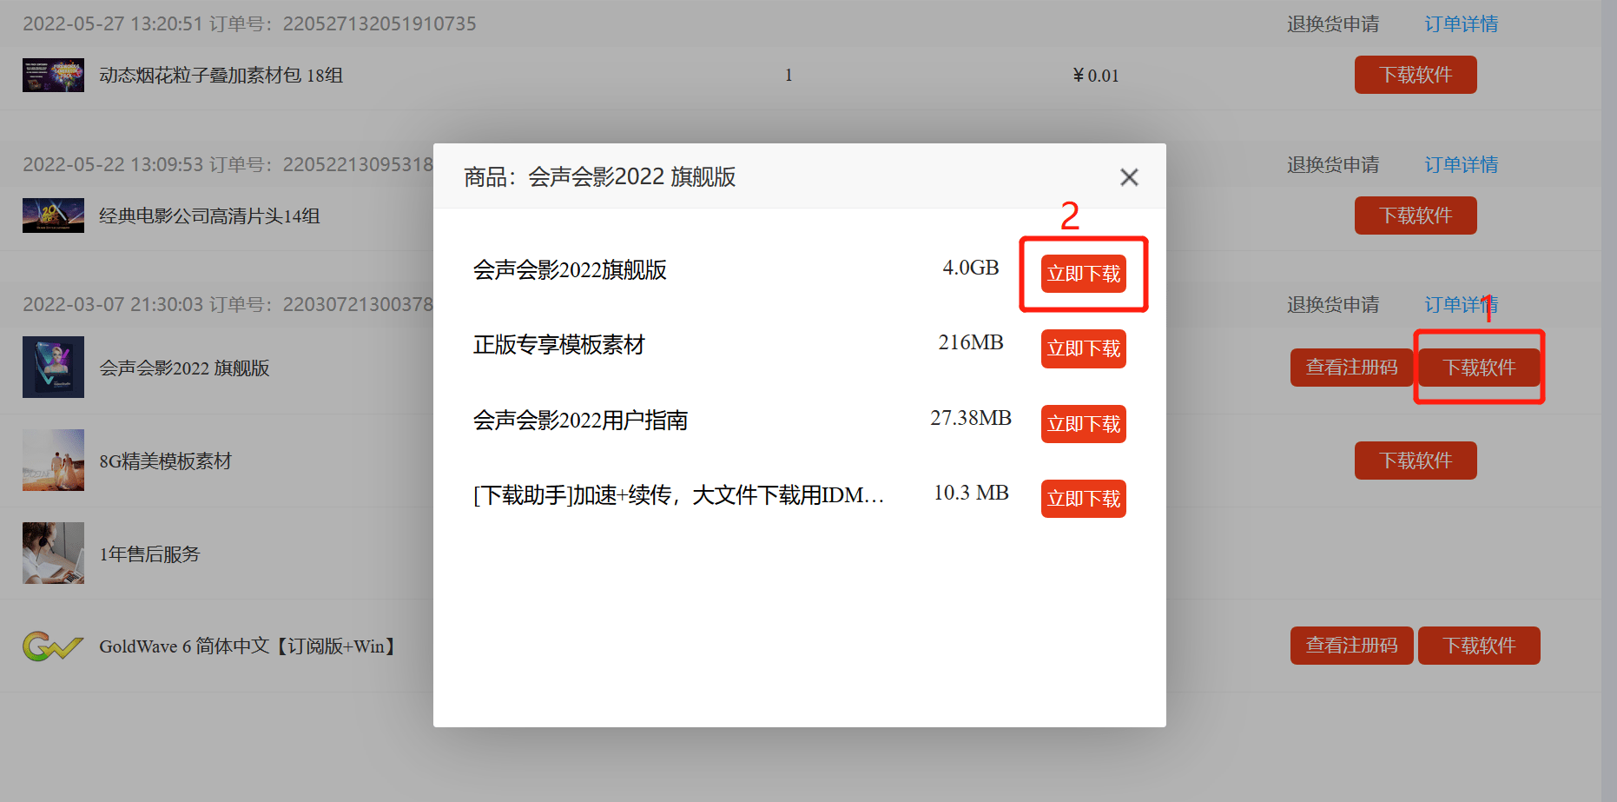Click 退换货申请 for the 2022-05-22 order
Screen dimensions: 1617x802
1333,165
